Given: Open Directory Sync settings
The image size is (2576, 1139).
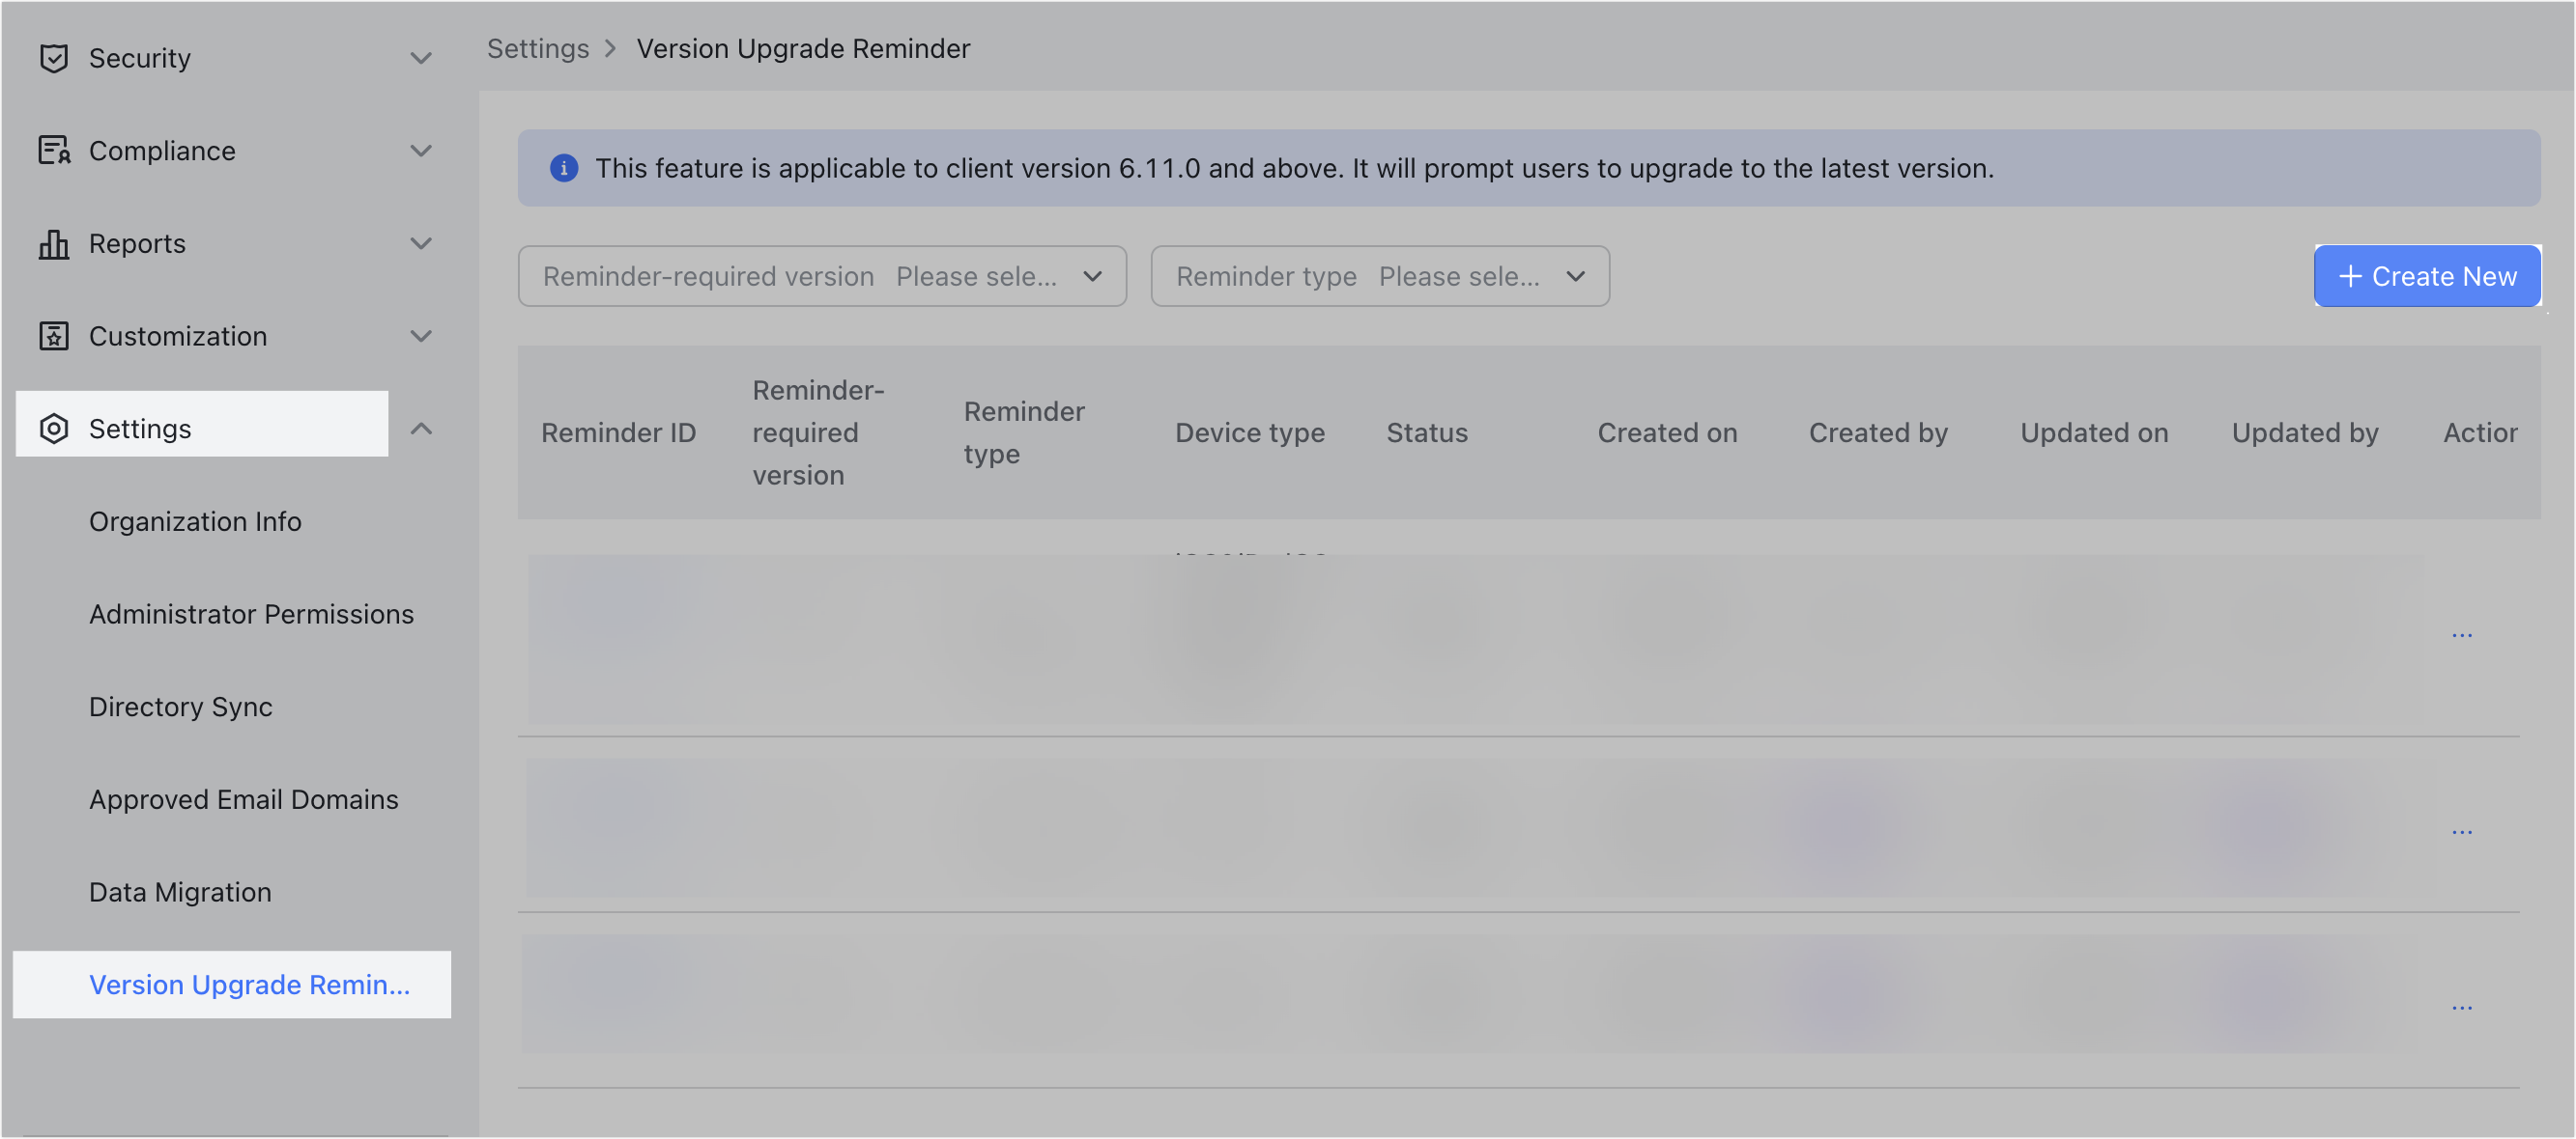Looking at the screenshot, I should (x=180, y=707).
